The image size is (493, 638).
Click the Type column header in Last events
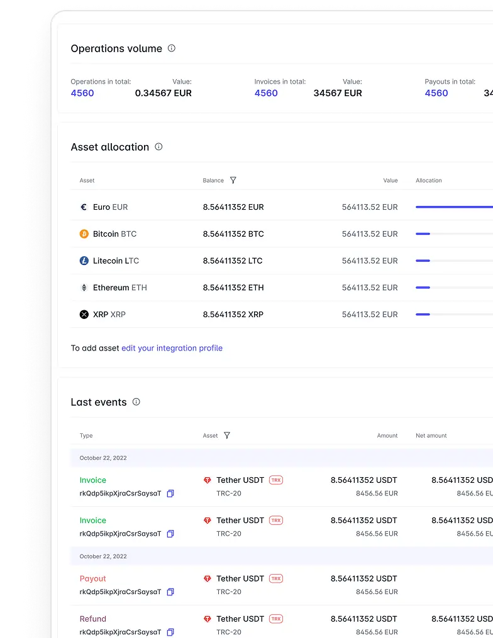(86, 436)
